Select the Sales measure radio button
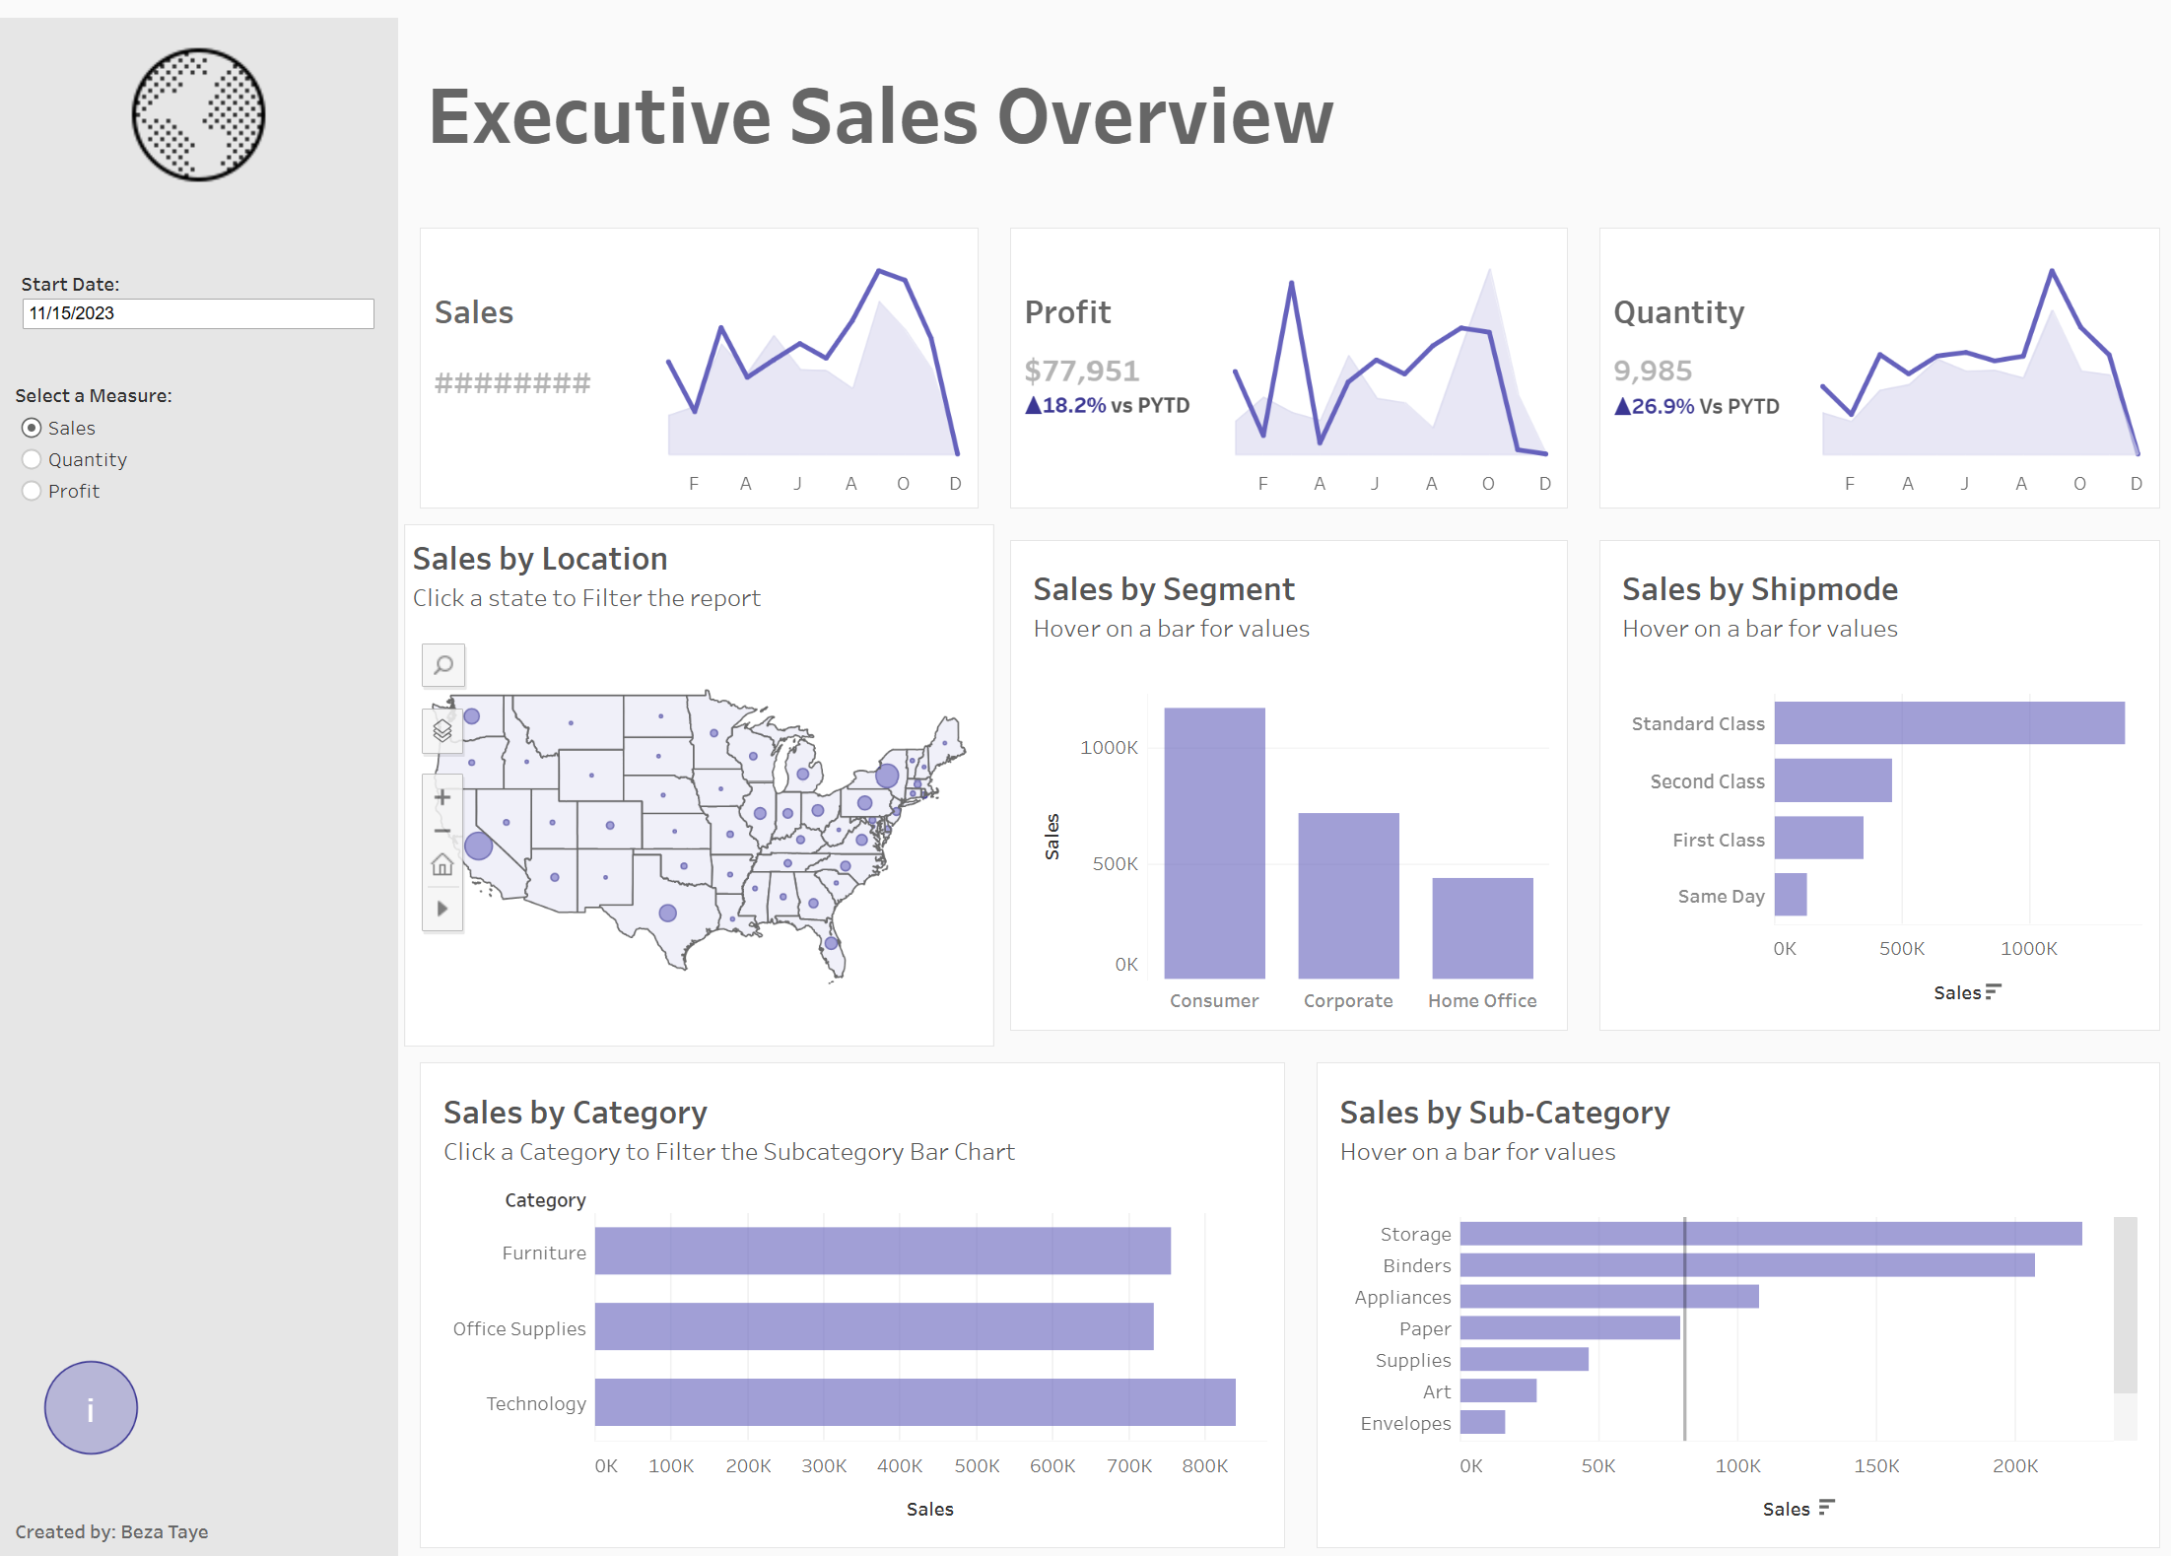The width and height of the screenshot is (2172, 1557). (x=32, y=428)
